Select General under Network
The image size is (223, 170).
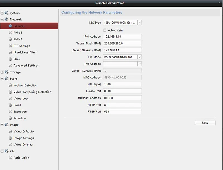[x=29, y=26]
